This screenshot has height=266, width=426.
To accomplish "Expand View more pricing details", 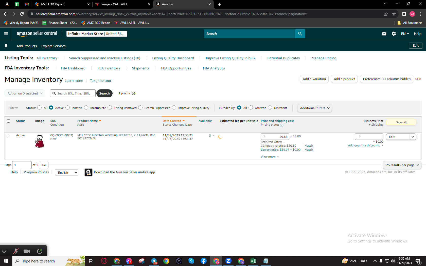I will [x=270, y=157].
